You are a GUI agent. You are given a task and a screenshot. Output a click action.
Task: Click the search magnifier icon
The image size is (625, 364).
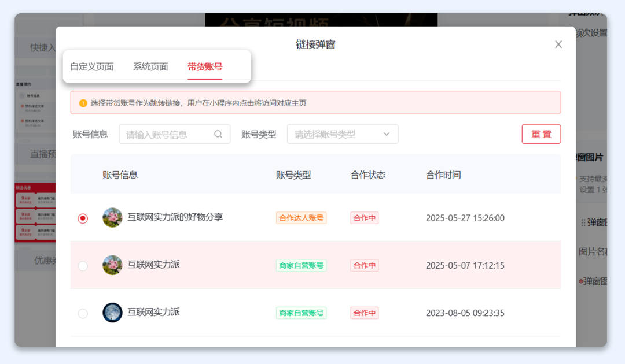pyautogui.click(x=218, y=133)
